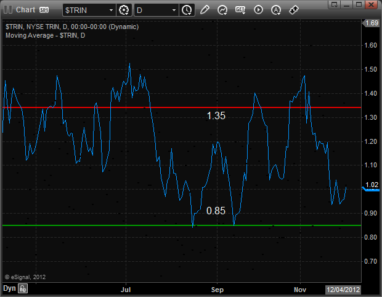Click the 0.85 text annotation
The width and height of the screenshot is (382, 297).
(x=216, y=211)
